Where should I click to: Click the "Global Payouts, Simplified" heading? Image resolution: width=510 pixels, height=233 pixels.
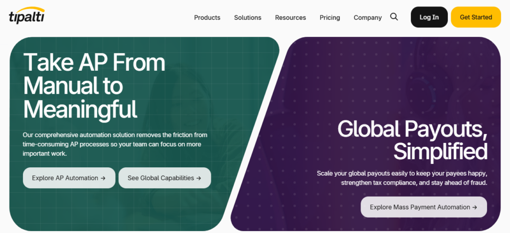tap(412, 140)
